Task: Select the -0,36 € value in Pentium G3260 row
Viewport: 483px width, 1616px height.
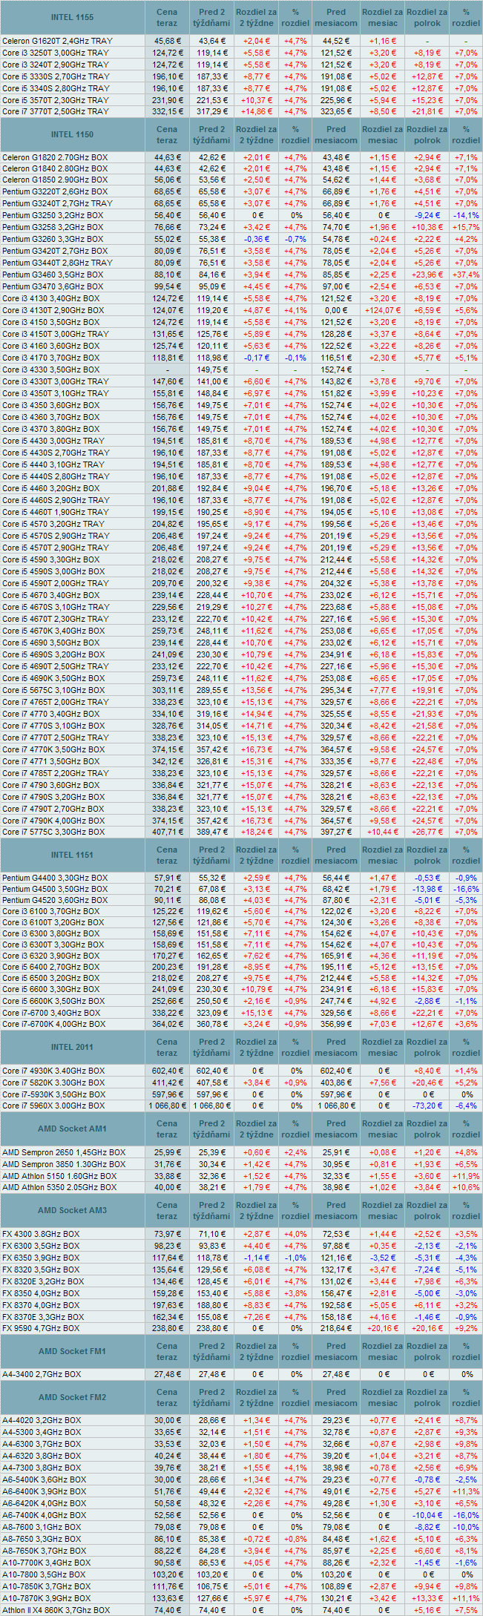Action: (256, 239)
